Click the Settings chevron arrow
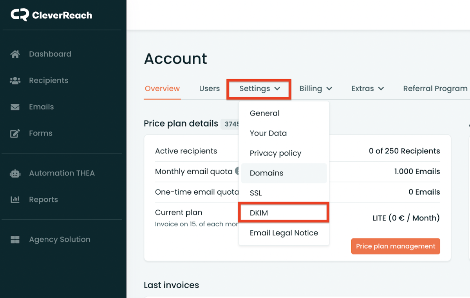Screen dimensions: 470x298 [x=277, y=89]
